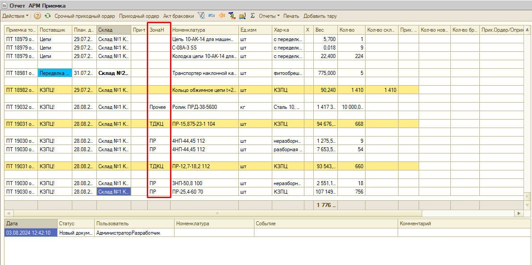Select the С-08А-3 SS cell

pos(204,47)
